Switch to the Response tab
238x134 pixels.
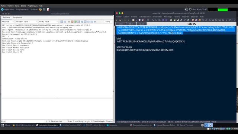point(17,17)
